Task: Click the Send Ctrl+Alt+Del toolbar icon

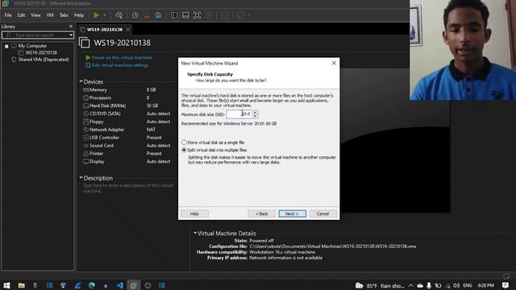Action: (x=119, y=15)
